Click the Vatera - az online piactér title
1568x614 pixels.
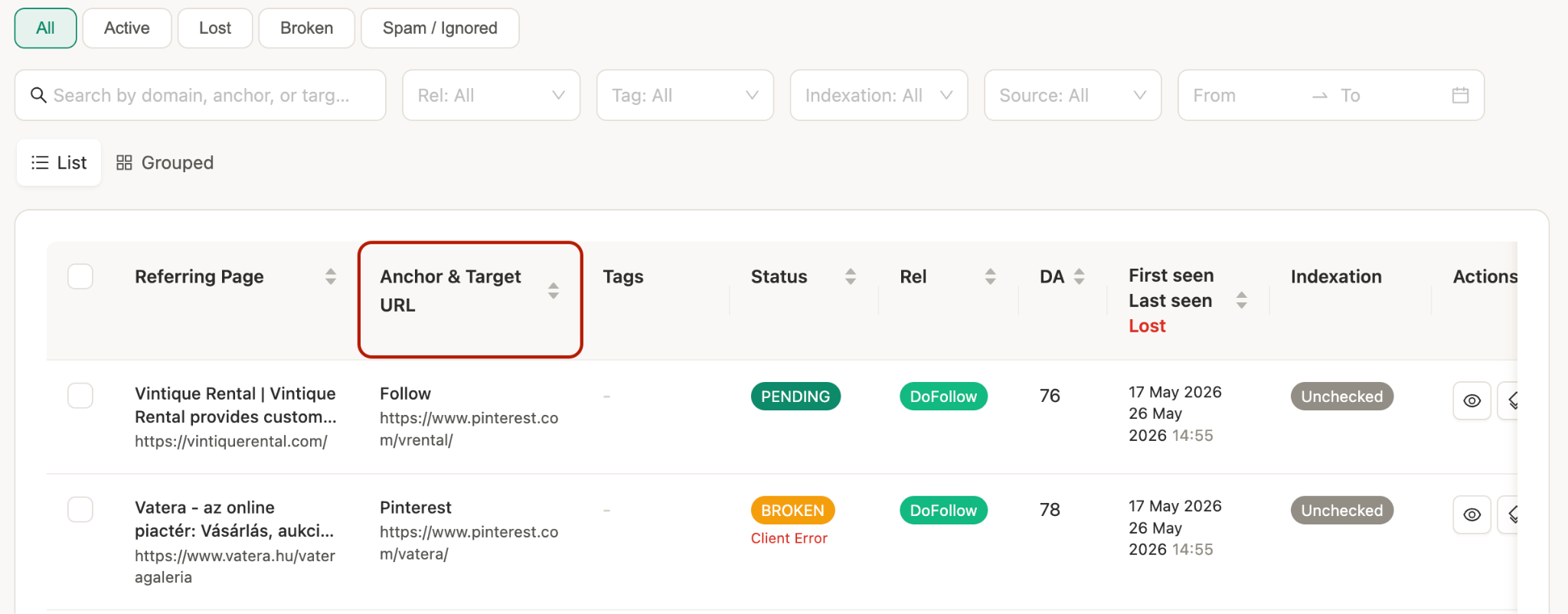click(234, 519)
